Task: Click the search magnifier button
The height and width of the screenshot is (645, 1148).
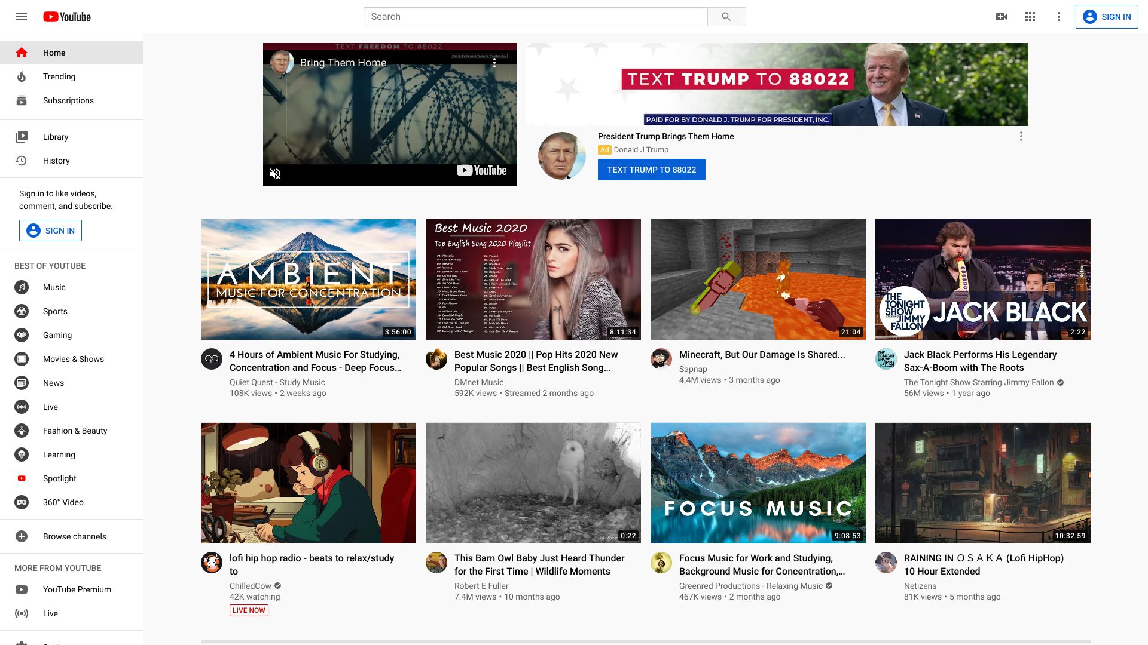Action: pyautogui.click(x=726, y=17)
